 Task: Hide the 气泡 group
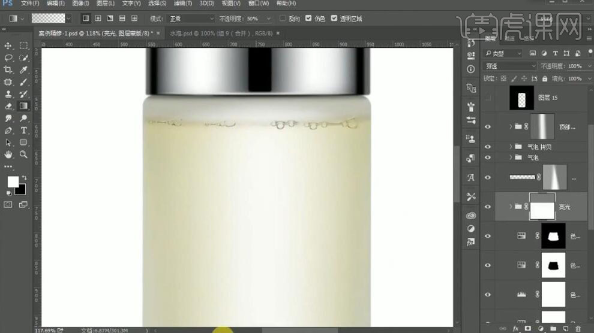488,158
